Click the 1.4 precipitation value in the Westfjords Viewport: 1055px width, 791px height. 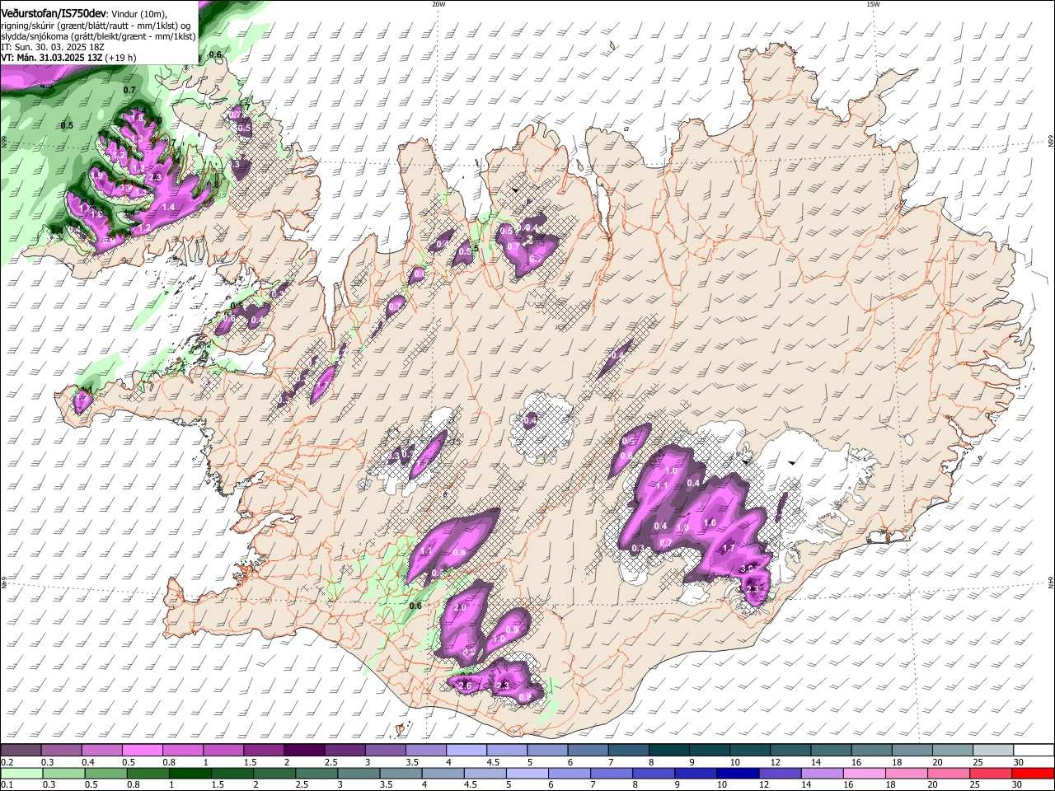click(169, 207)
